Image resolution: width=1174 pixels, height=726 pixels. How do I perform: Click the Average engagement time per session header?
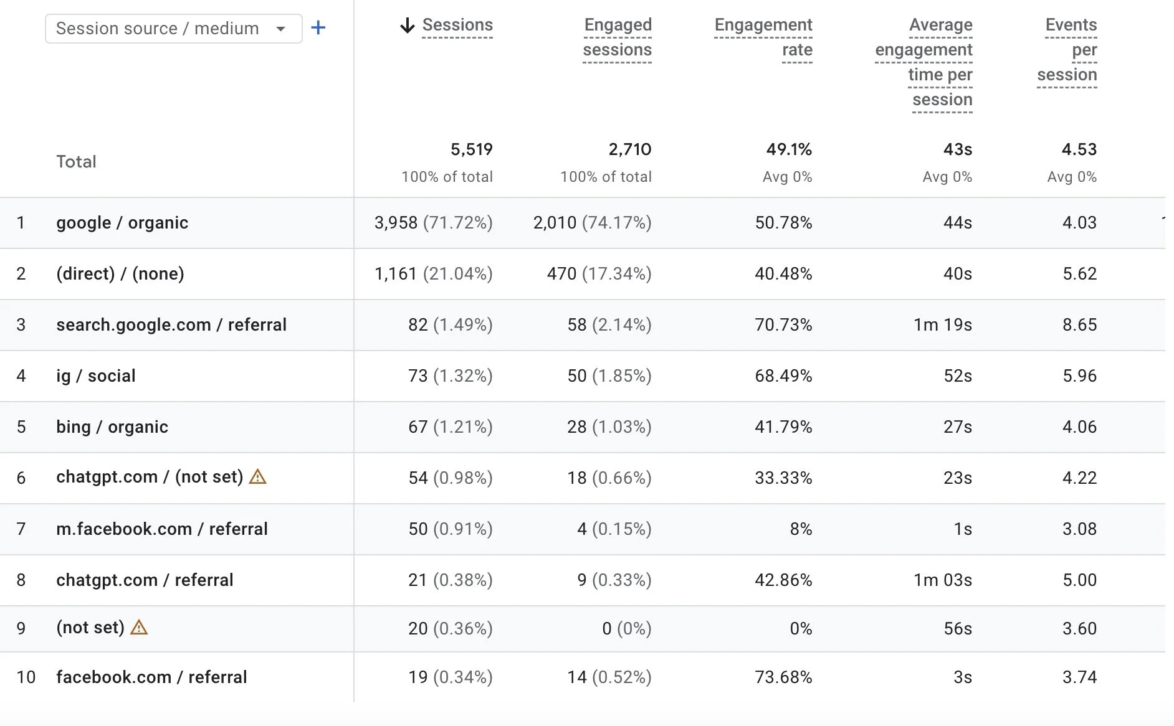pos(923,62)
